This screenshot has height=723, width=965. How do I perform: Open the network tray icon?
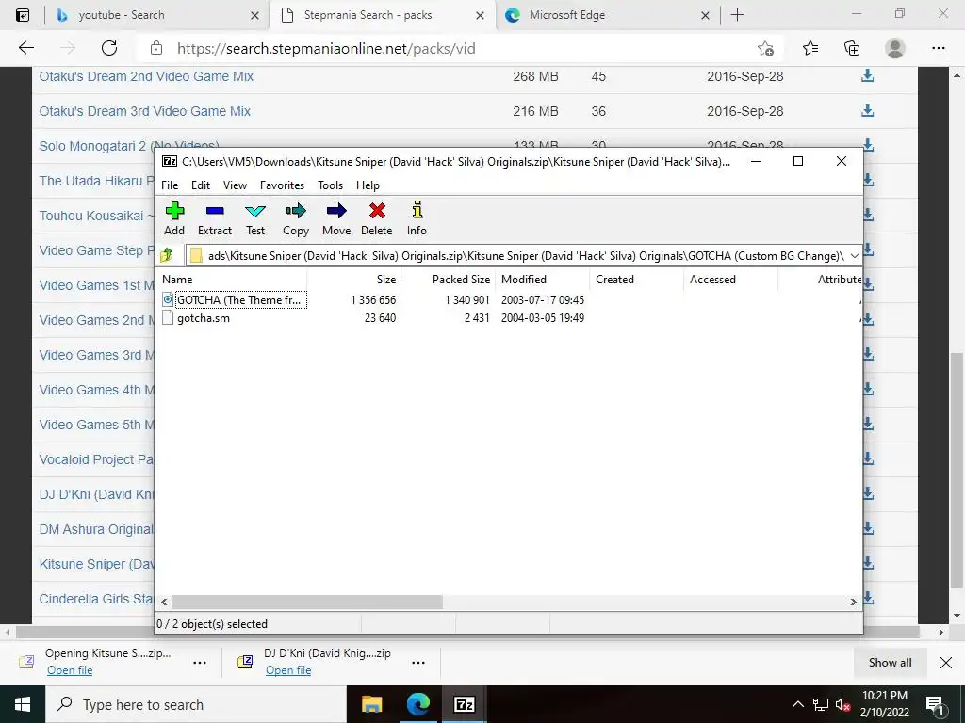click(x=821, y=704)
